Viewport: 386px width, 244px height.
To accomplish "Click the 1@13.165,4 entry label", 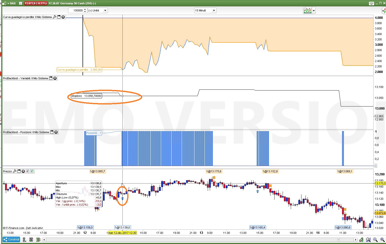I will 258,227.
